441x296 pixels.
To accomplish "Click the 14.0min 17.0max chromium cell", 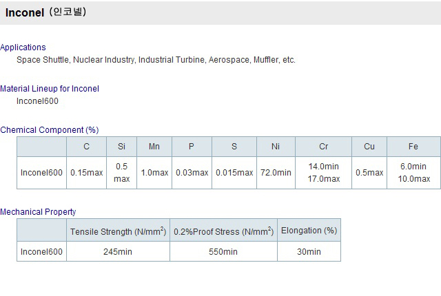I will tap(323, 173).
